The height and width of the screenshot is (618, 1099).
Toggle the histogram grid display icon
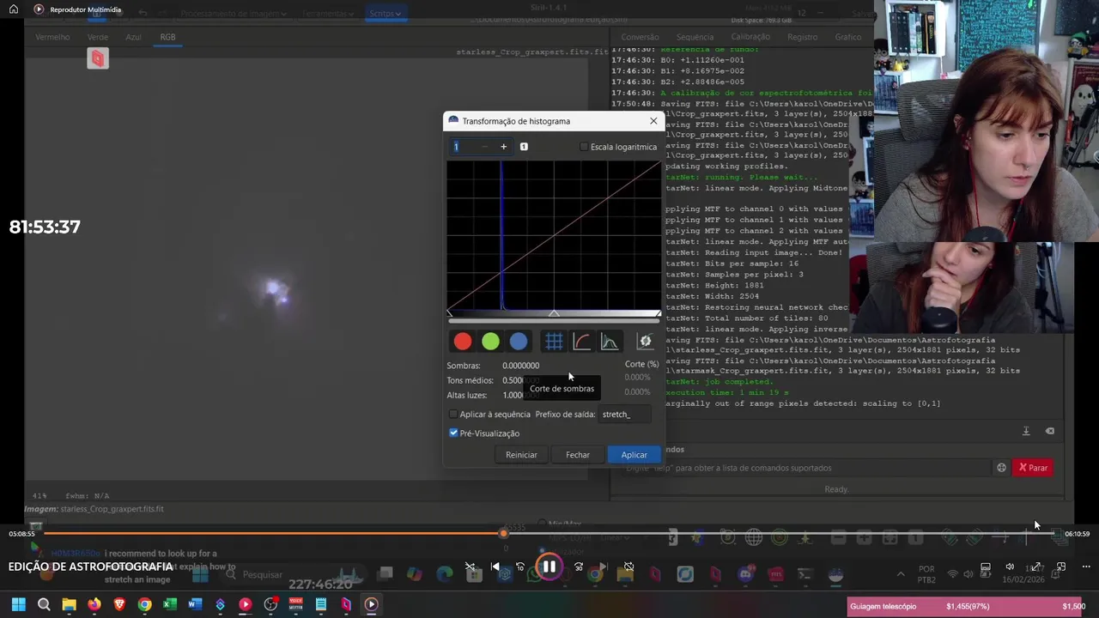pos(554,342)
